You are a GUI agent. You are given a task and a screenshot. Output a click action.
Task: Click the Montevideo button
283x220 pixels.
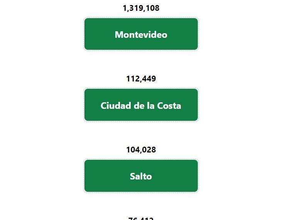(x=141, y=34)
